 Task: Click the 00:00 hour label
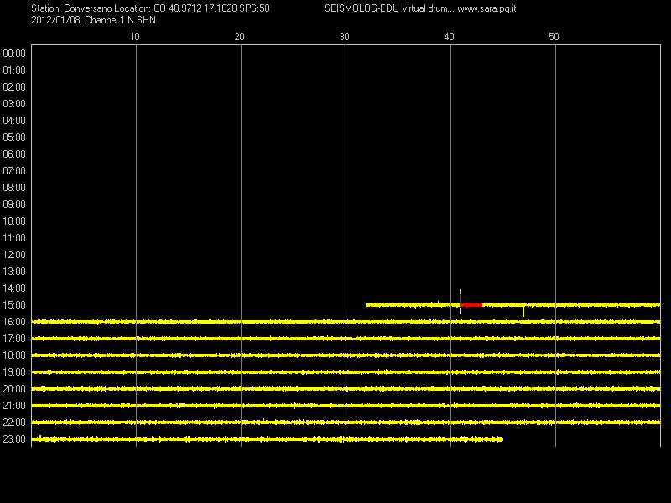[x=14, y=54]
